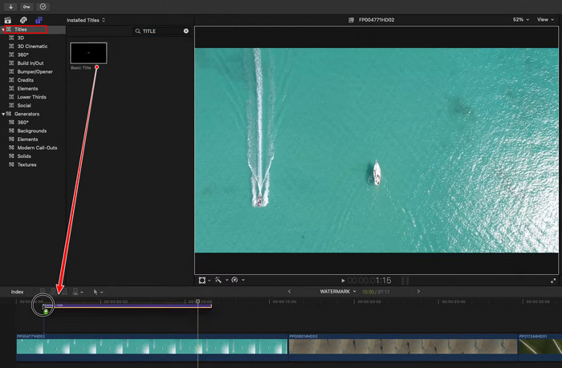Select the 360° category under Titles
The width and height of the screenshot is (562, 368).
(22, 55)
